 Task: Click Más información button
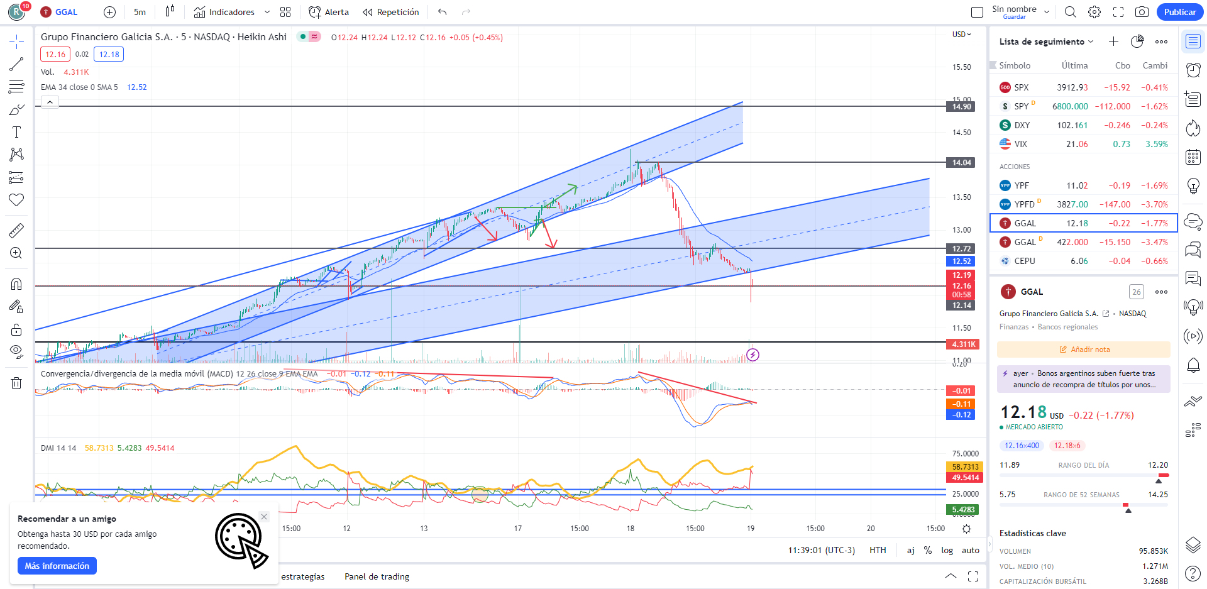pos(57,566)
